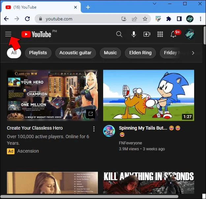The height and width of the screenshot is (199, 206).
Task: Click the install app icon in address bar
Action: (124, 19)
